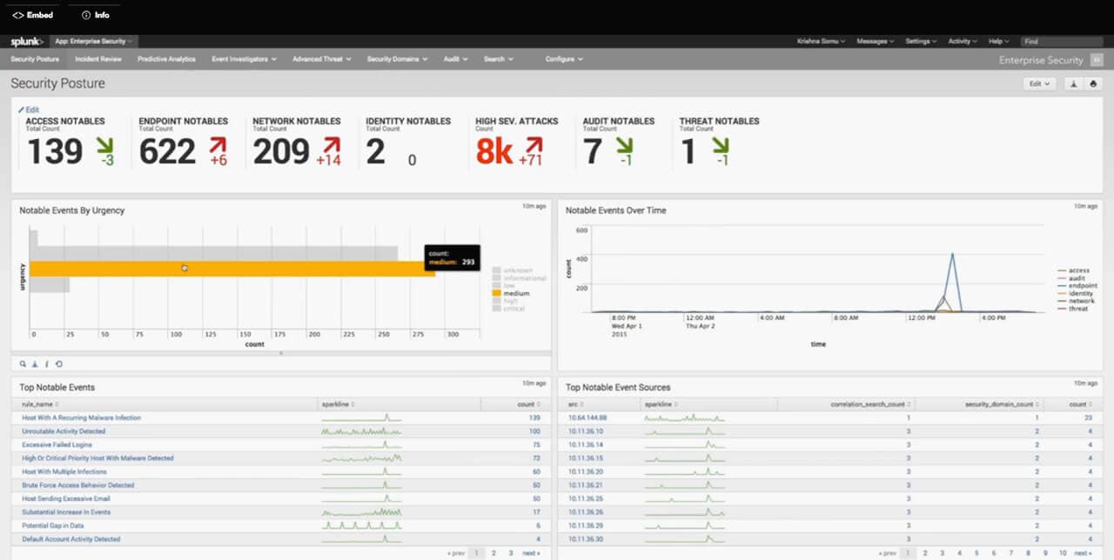The width and height of the screenshot is (1114, 560).
Task: Open source 10.64.144.88
Action: pyautogui.click(x=587, y=417)
